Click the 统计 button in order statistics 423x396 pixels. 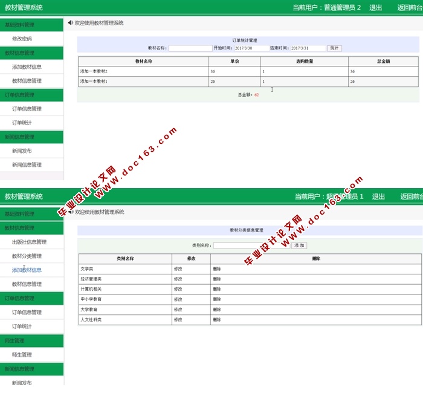tap(334, 48)
